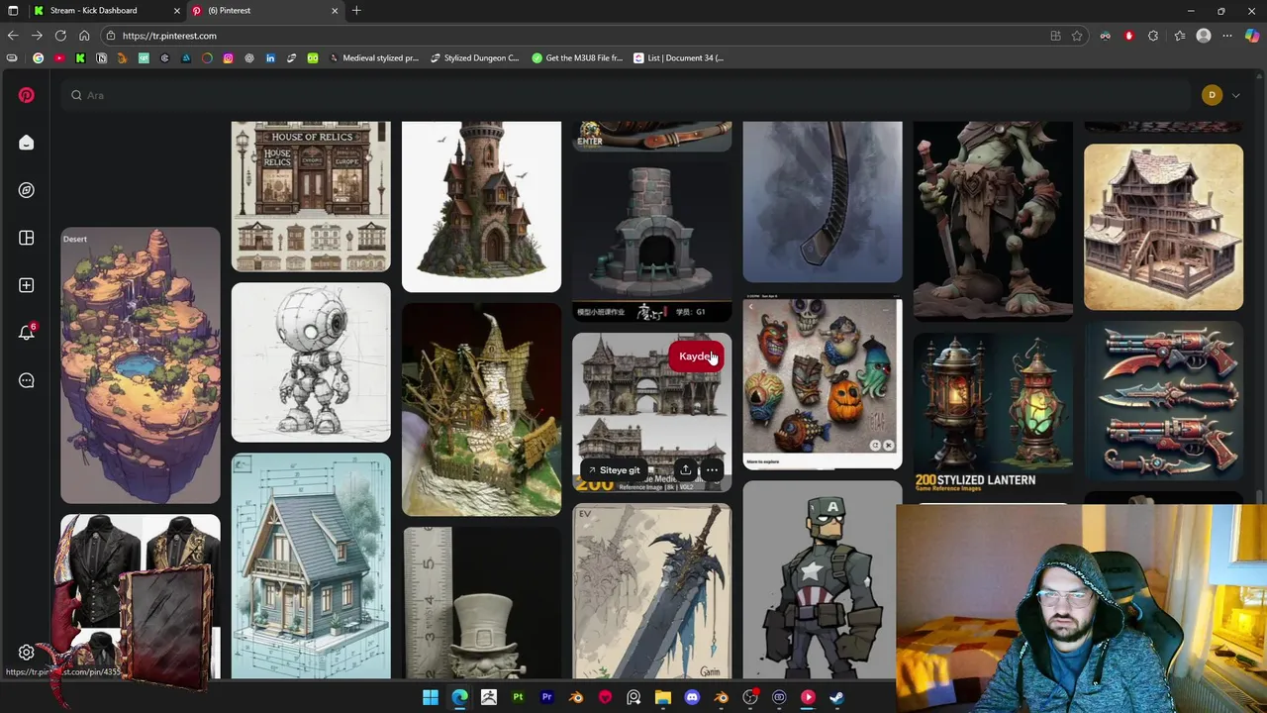1267x713 pixels.
Task: Open the favorites list icon in toolbar
Action: pyautogui.click(x=1179, y=36)
